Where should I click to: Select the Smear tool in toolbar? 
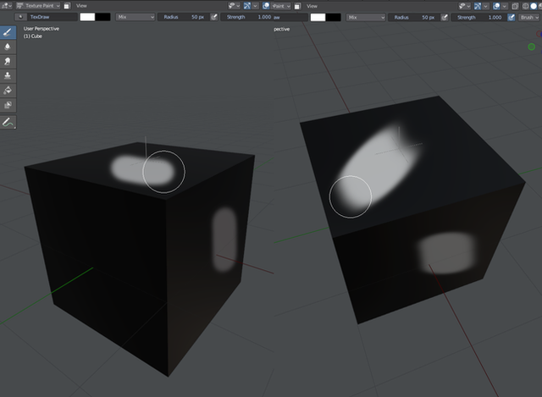8,61
